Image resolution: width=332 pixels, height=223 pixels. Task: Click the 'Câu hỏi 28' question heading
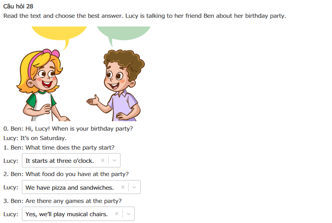[x=18, y=6]
